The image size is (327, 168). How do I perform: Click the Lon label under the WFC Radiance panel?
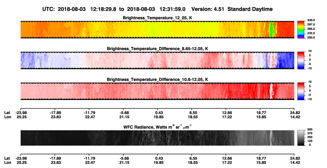8,163
